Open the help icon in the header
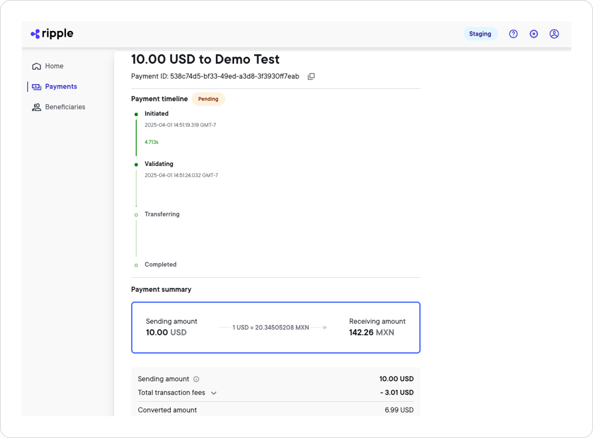Image resolution: width=593 pixels, height=438 pixels. point(513,33)
